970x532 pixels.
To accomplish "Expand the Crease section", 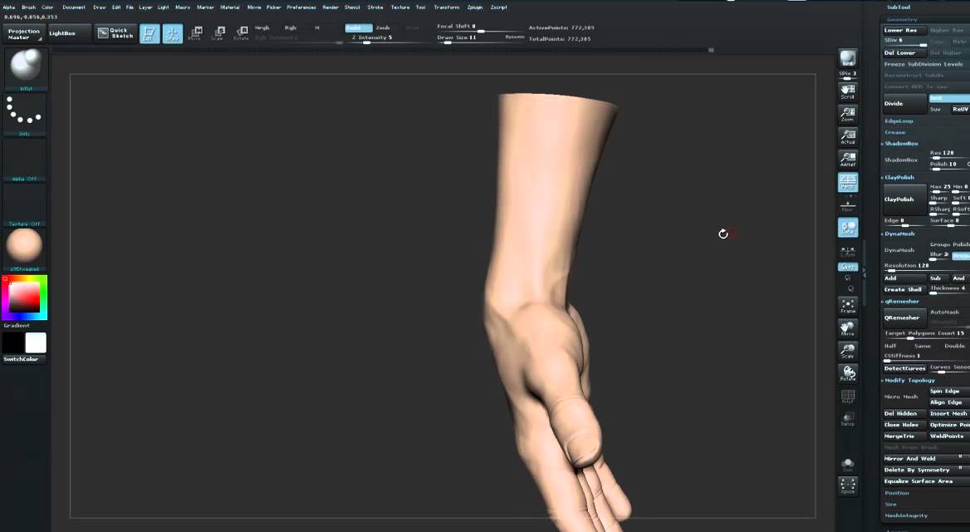I will (894, 132).
